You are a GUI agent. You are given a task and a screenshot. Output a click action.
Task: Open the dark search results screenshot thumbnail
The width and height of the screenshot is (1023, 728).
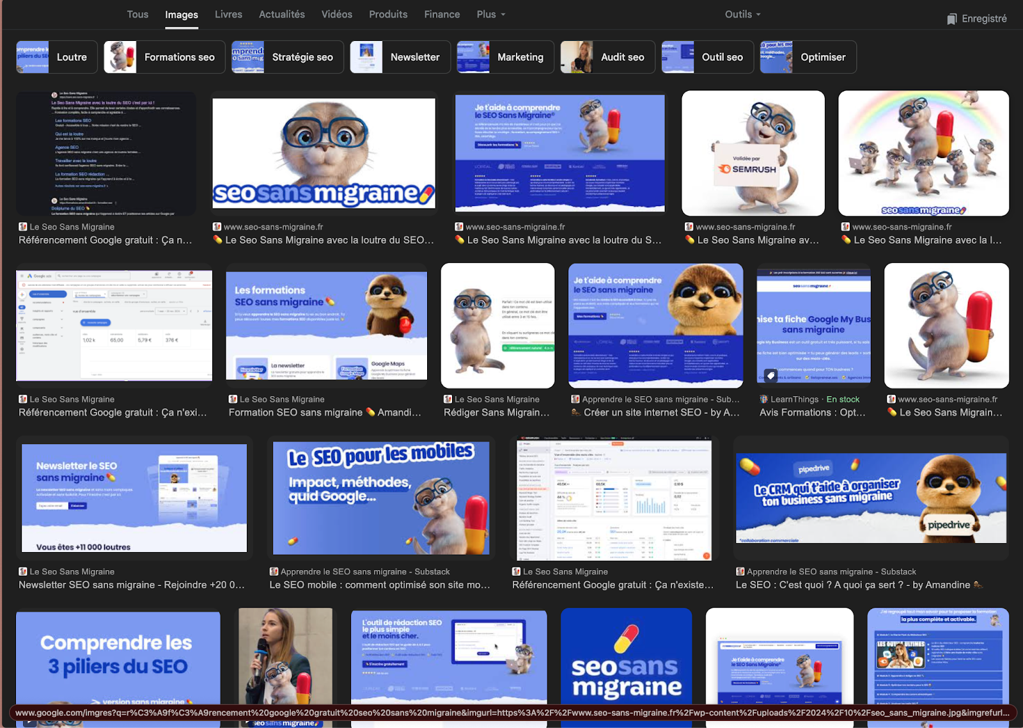click(106, 153)
